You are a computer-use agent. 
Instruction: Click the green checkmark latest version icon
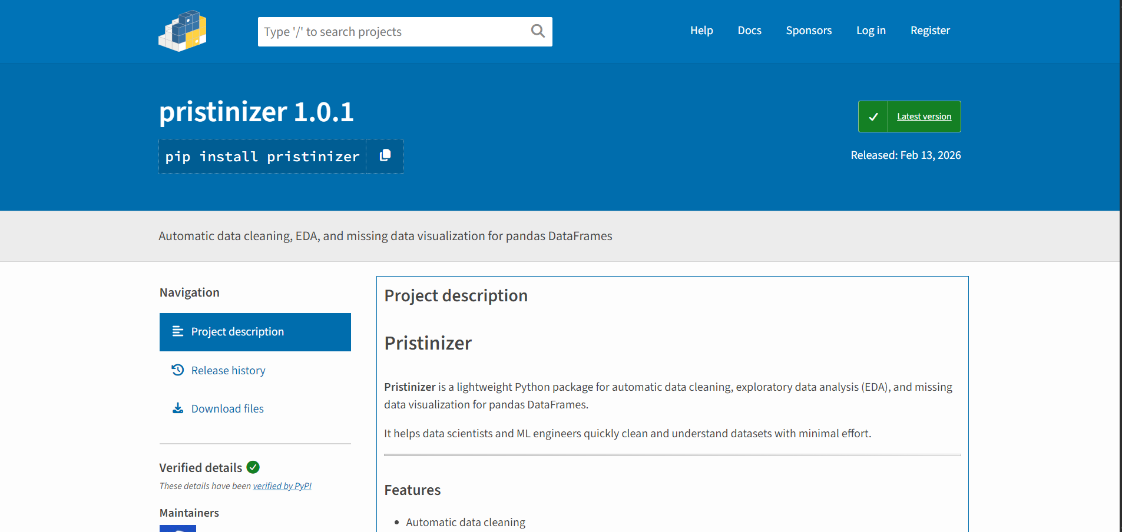click(x=873, y=117)
